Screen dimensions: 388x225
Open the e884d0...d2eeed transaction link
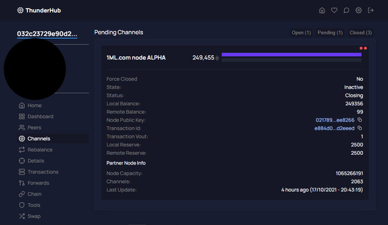coord(334,128)
